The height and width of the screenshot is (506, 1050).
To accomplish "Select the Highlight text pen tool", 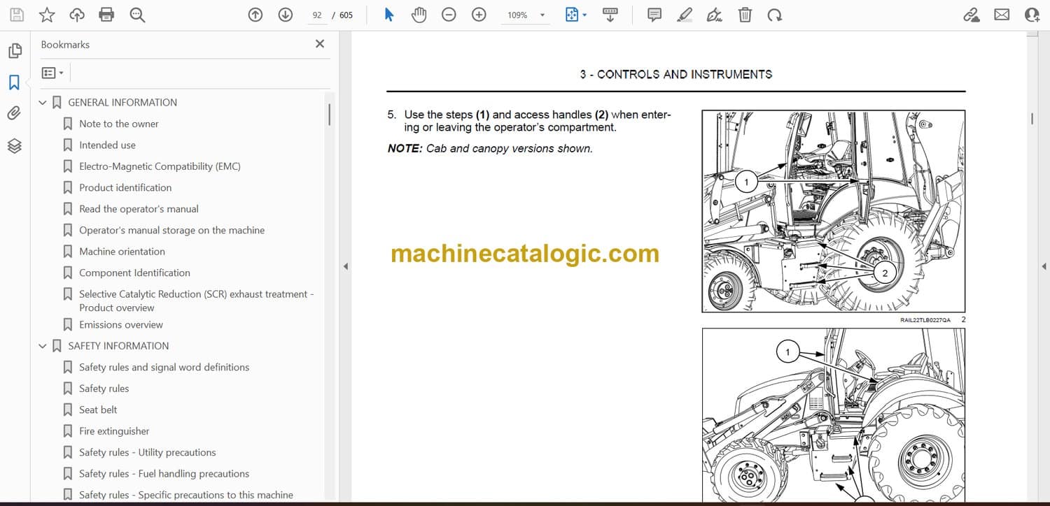I will 685,15.
